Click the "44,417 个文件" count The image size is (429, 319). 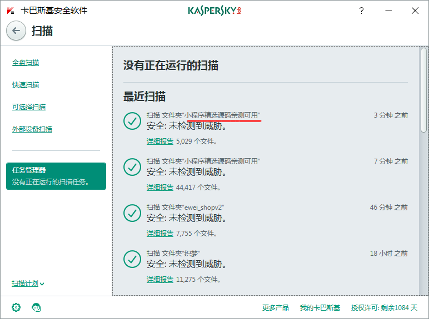click(x=198, y=188)
